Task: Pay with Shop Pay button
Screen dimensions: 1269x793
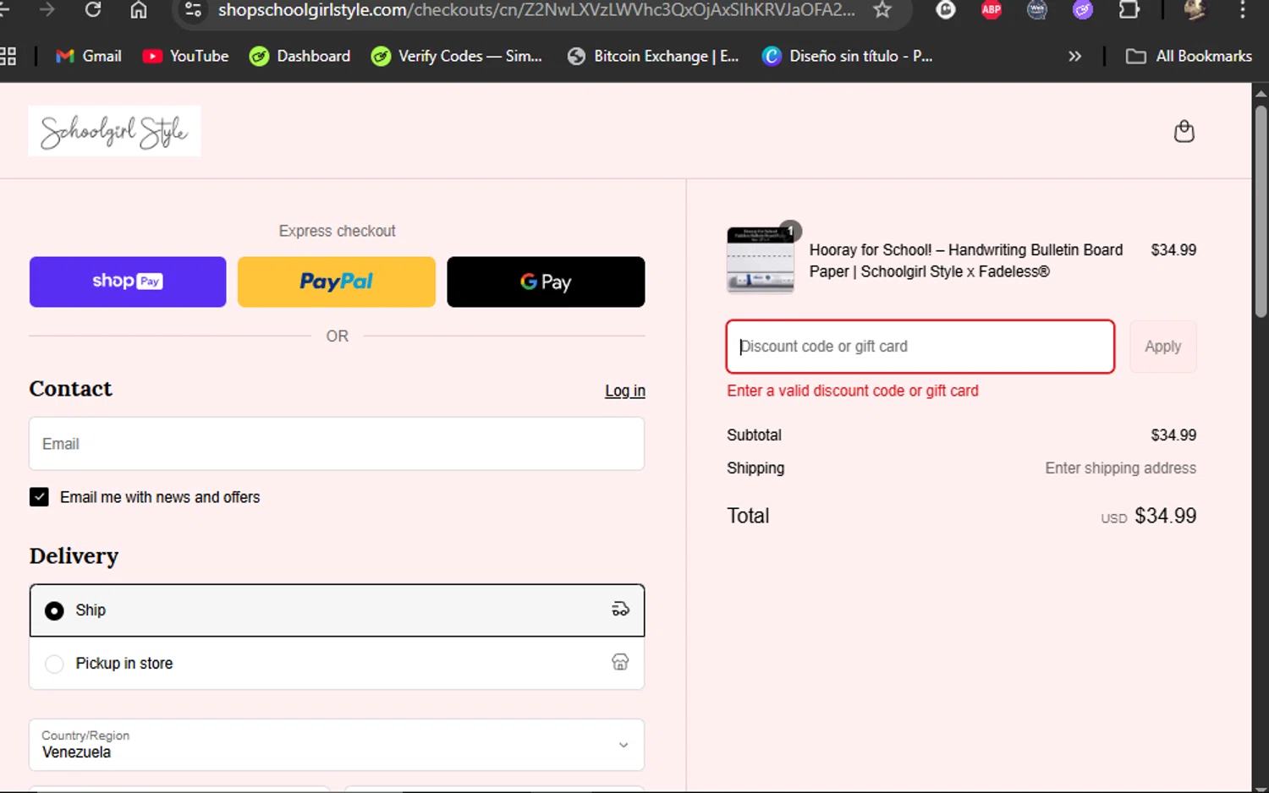Action: [128, 282]
